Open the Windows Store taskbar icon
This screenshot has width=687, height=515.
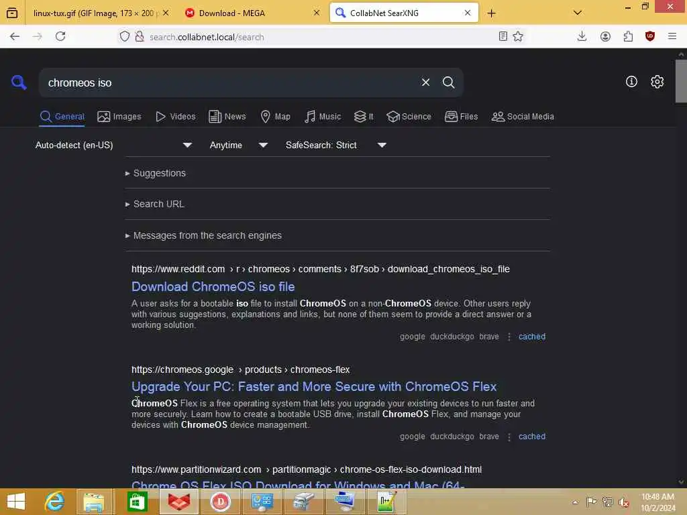137,502
